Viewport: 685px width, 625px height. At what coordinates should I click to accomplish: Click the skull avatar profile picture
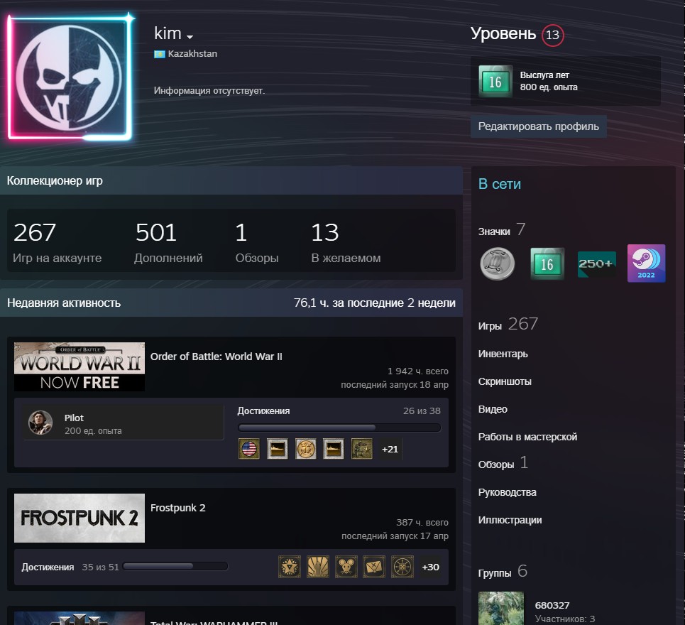pyautogui.click(x=70, y=78)
